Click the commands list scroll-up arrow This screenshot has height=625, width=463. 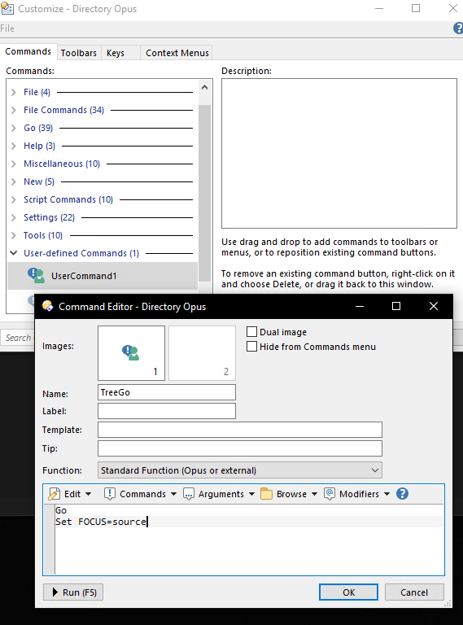(205, 87)
